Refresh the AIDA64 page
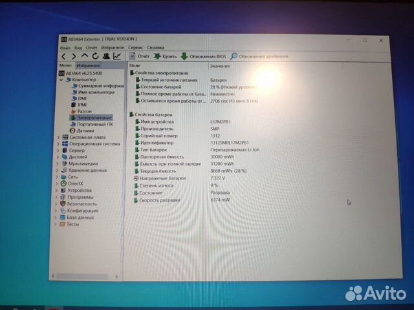Viewport: 414px width, 310px height. [x=95, y=56]
